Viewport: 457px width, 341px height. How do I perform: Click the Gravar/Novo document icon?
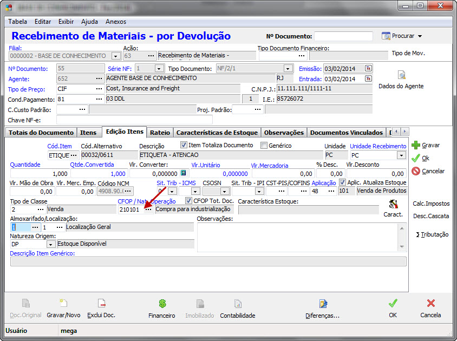pyautogui.click(x=63, y=304)
